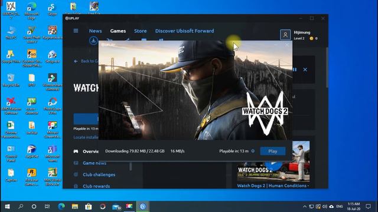Open Microsoft Store from the taskbar
Image resolution: width=378 pixels, height=212 pixels.
coord(89,207)
